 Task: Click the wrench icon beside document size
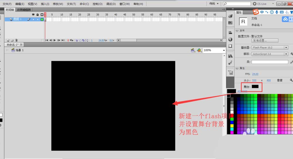pyautogui.click(x=291, y=80)
